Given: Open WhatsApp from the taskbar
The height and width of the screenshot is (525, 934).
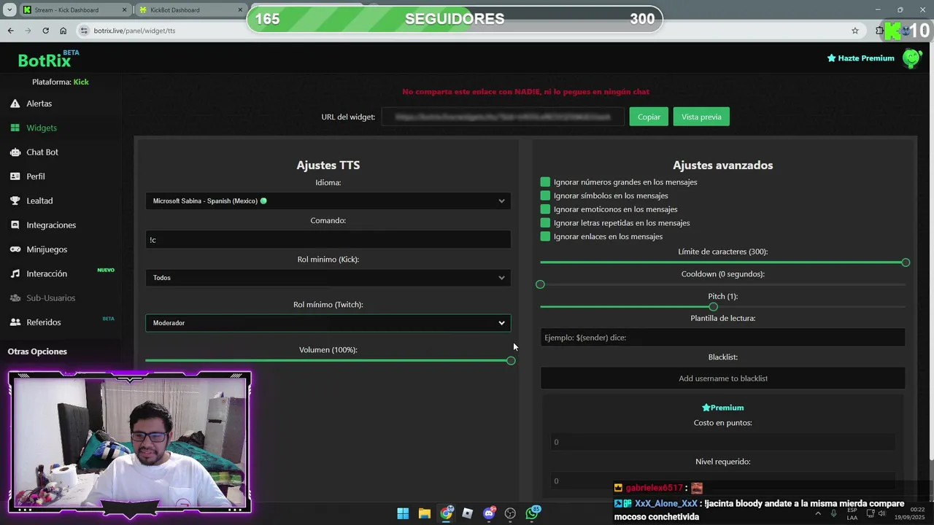Looking at the screenshot, I should 532,513.
